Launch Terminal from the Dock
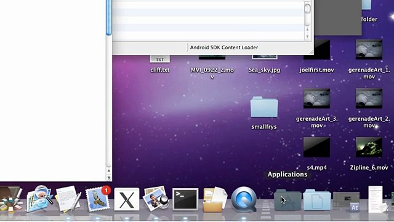This screenshot has width=394, height=222. coord(185,200)
